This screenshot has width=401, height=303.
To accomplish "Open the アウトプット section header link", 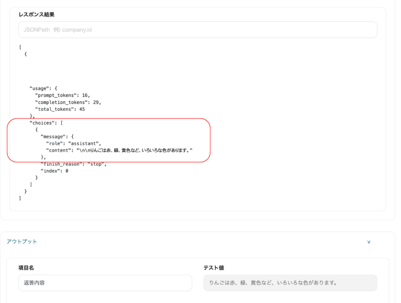I will click(x=22, y=242).
